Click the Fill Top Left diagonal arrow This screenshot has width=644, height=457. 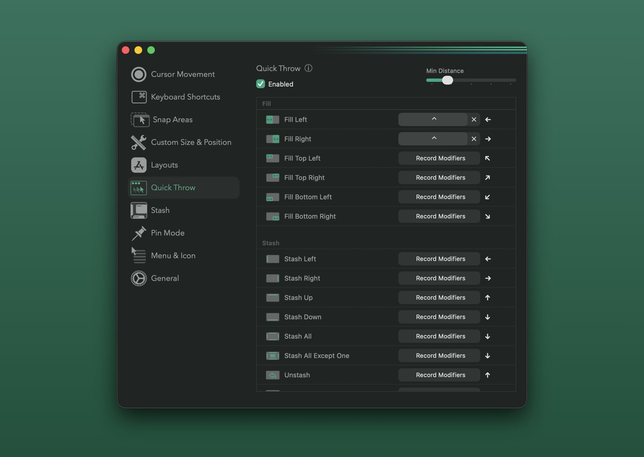click(x=487, y=158)
